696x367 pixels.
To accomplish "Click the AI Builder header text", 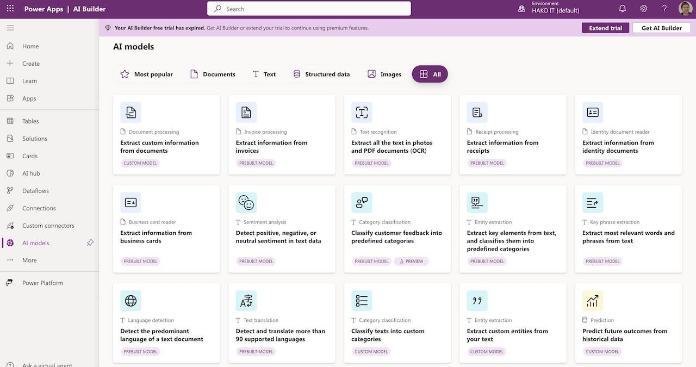I will point(90,9).
